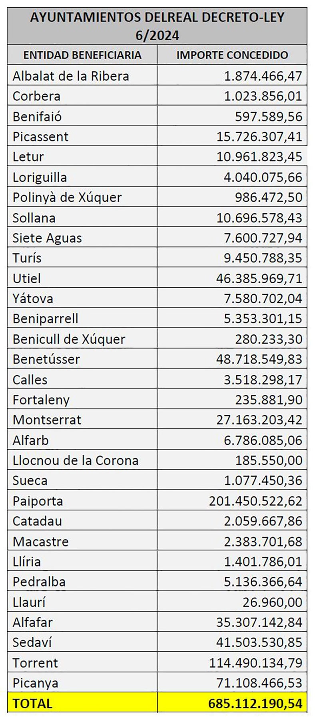315x720 pixels.
Task: Select the Albalat de la Ribera cell
Action: coord(82,75)
